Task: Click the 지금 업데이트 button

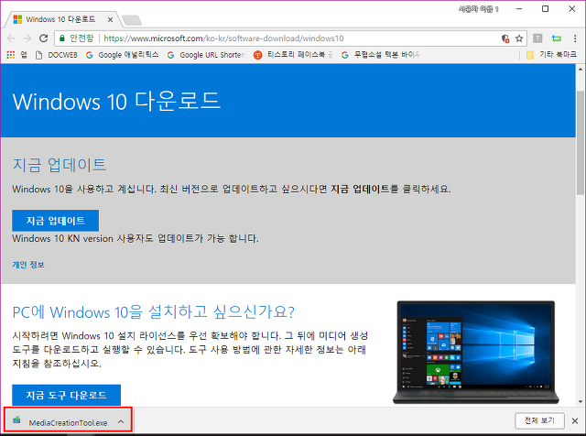Action: tap(55, 221)
